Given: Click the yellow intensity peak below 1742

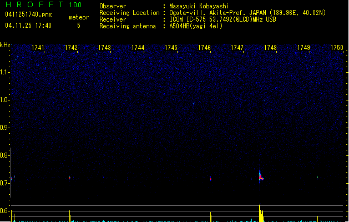Looking at the screenshot, I should 70,216.
